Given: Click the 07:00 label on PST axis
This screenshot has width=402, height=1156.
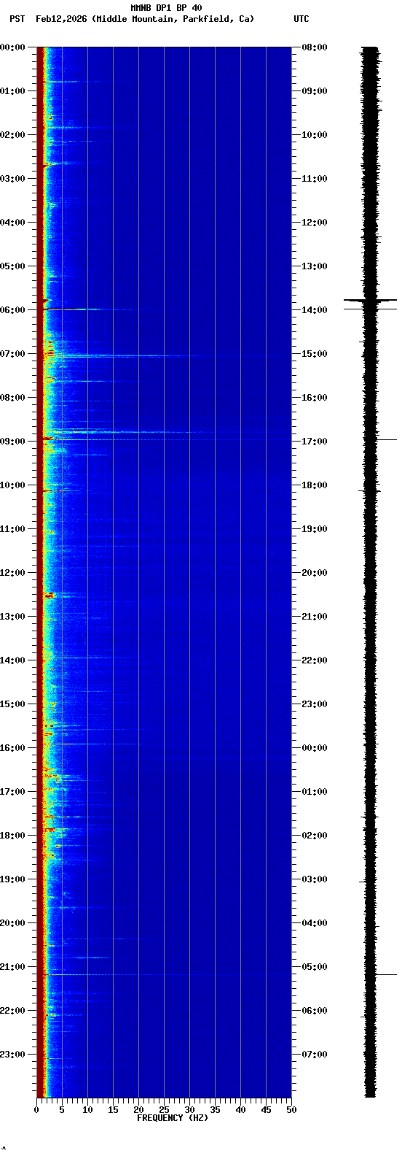Looking at the screenshot, I should click(13, 354).
